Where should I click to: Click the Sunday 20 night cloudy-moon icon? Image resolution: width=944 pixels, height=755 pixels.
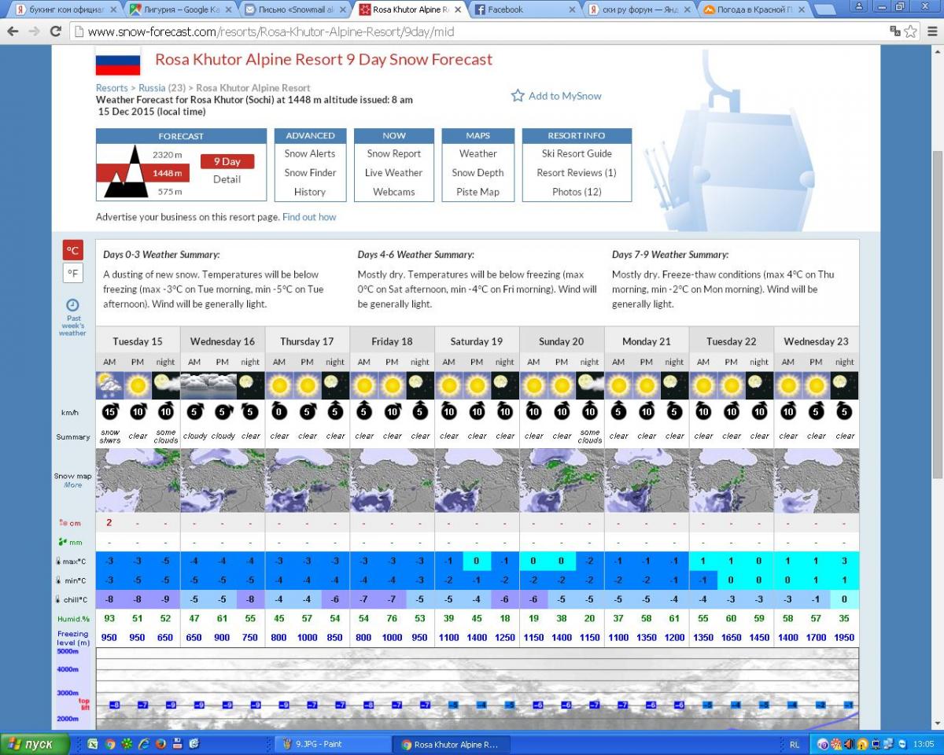point(589,385)
